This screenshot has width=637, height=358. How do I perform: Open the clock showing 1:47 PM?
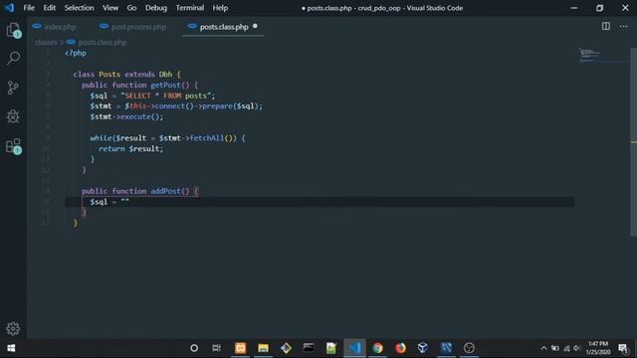pyautogui.click(x=598, y=348)
